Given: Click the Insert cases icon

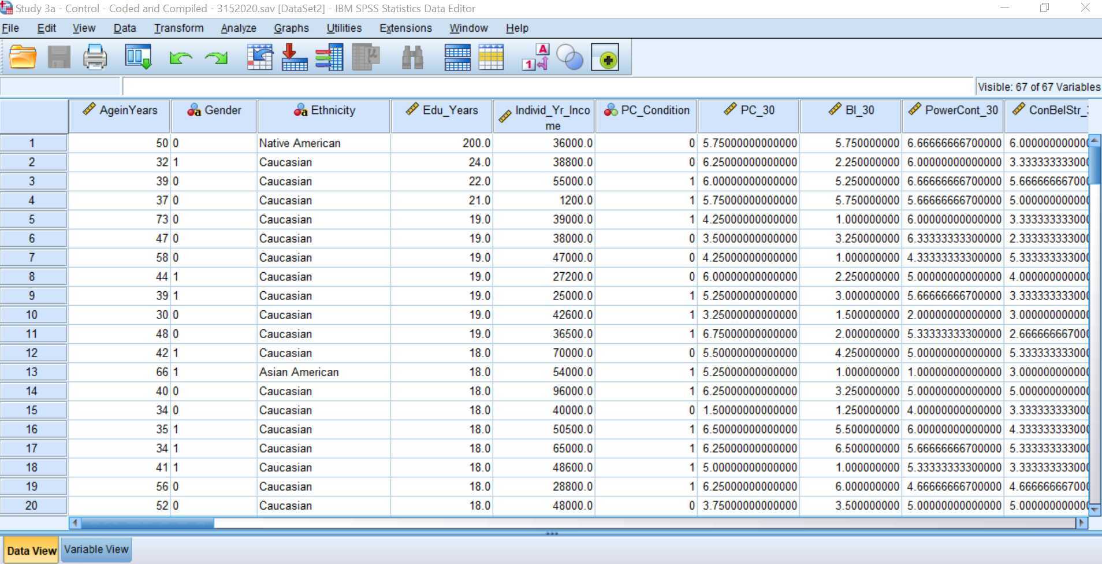Looking at the screenshot, I should (x=458, y=57).
